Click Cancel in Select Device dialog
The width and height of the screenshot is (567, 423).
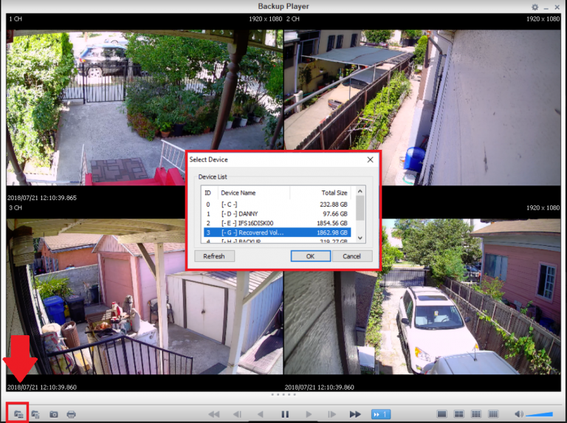pos(351,256)
